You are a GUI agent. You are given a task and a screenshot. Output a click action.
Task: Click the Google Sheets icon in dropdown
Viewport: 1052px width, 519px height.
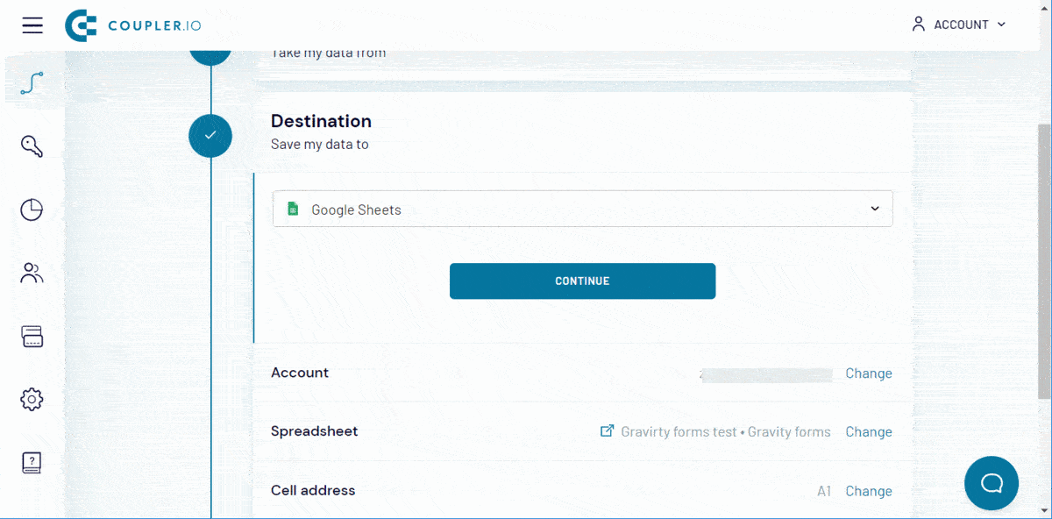point(293,210)
